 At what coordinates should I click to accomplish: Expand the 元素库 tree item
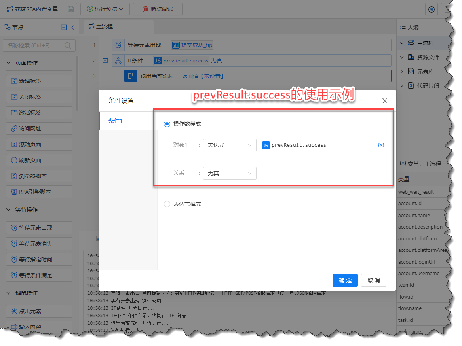(402, 72)
